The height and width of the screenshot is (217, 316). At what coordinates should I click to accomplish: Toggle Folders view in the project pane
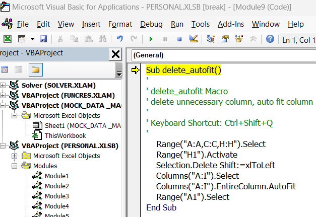[x=35, y=69]
